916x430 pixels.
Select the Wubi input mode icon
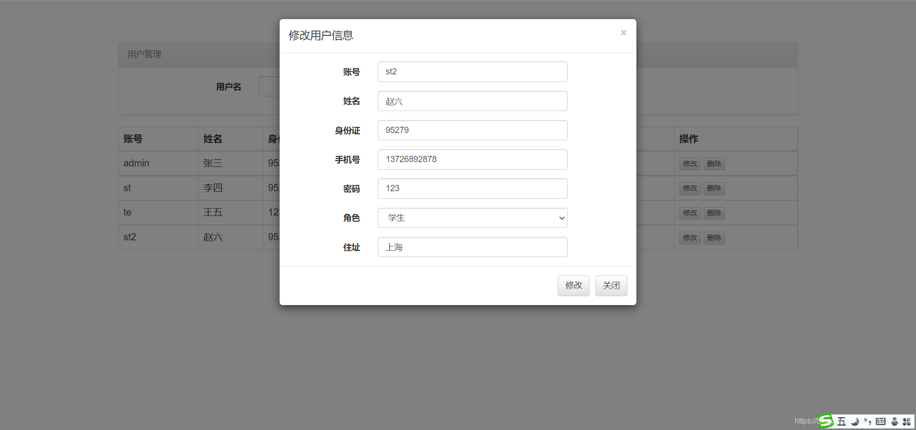(842, 421)
